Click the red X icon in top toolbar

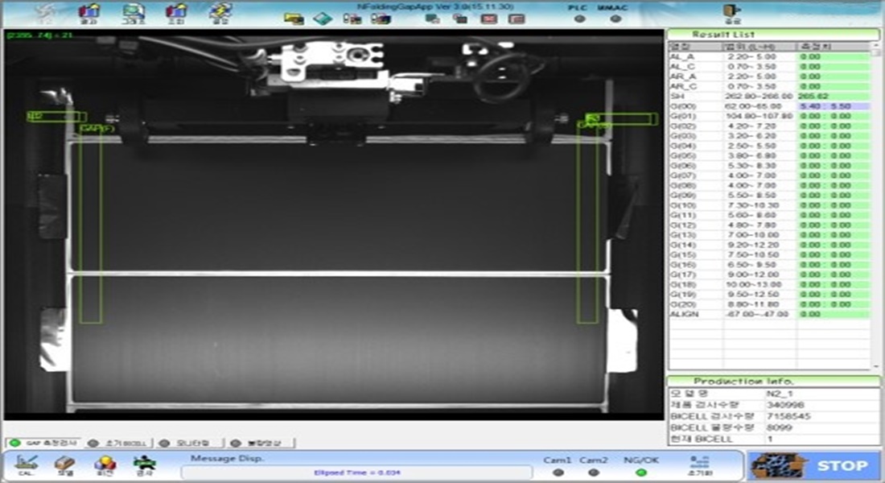coord(489,19)
